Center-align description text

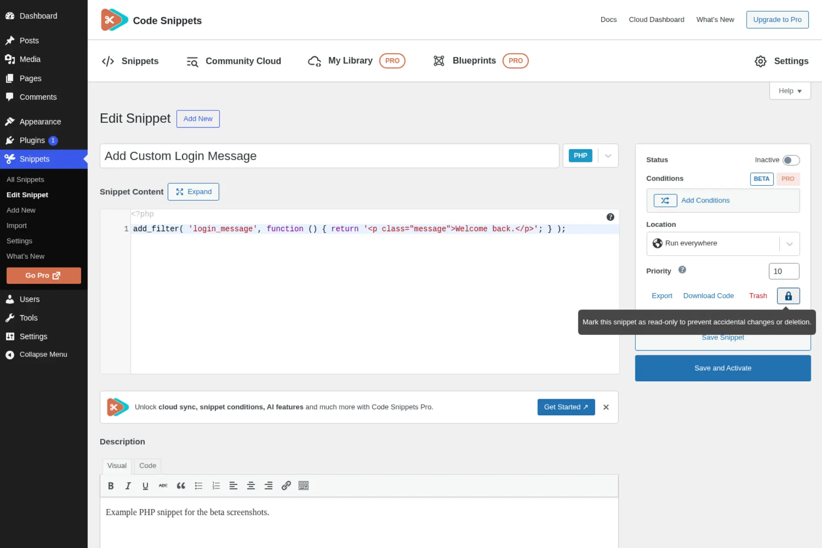click(251, 485)
